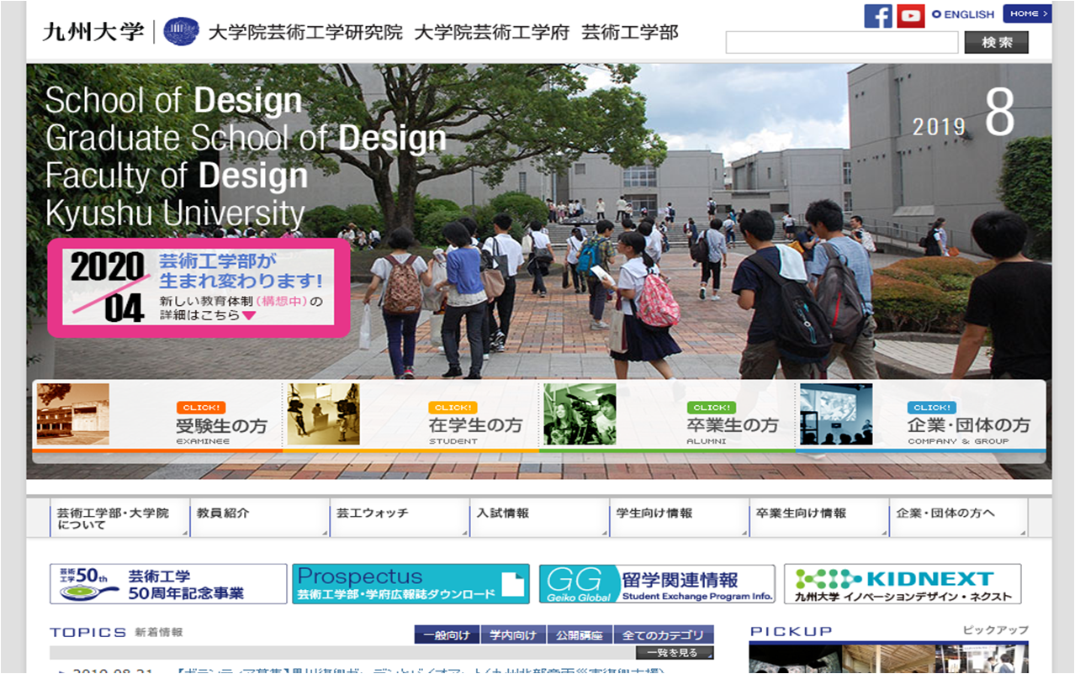The height and width of the screenshot is (674, 1075).
Task: Open 九州大学 header logo text
Action: tap(93, 32)
